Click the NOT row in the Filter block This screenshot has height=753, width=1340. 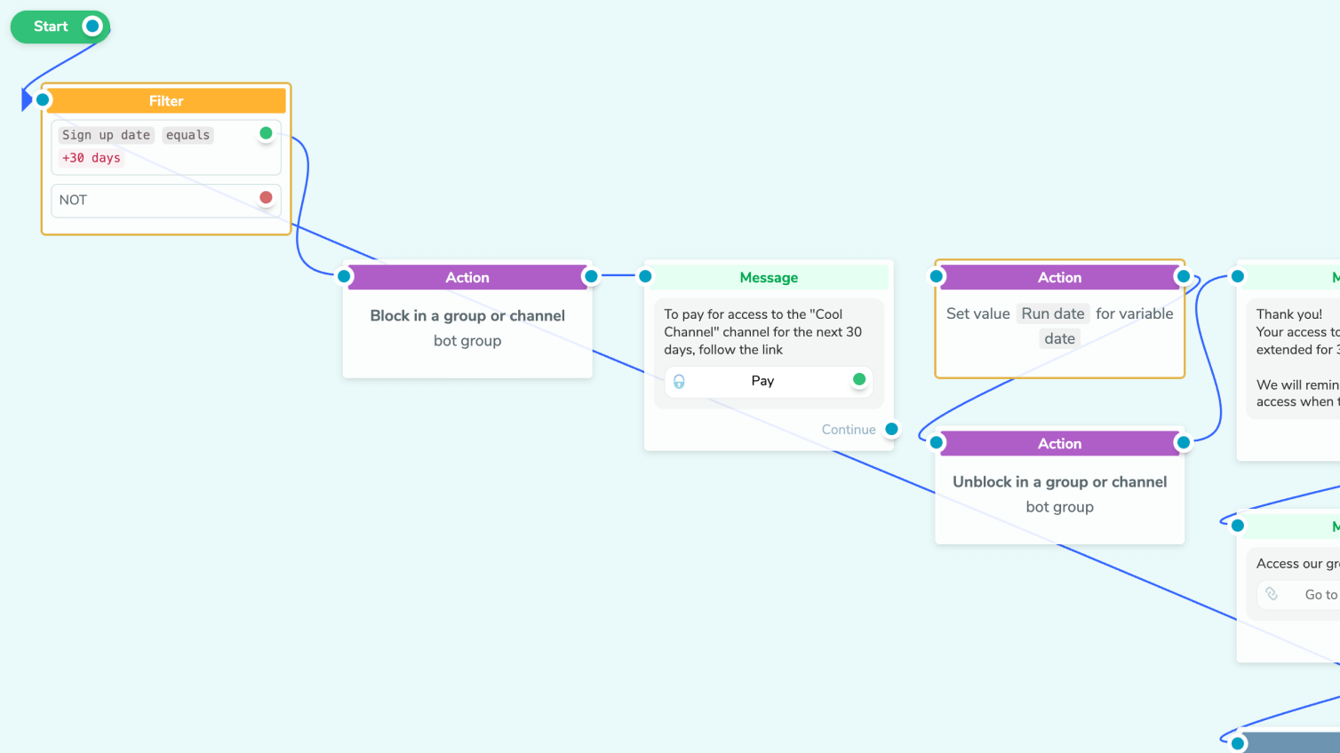pyautogui.click(x=166, y=201)
